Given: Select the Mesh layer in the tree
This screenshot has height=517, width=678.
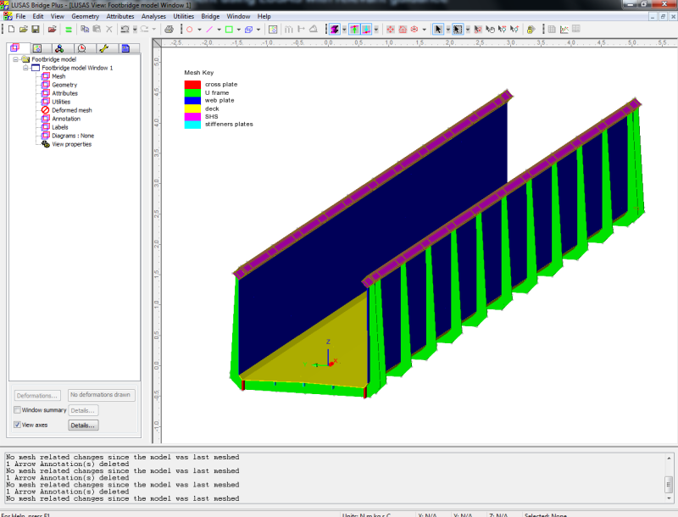Looking at the screenshot, I should tap(58, 76).
